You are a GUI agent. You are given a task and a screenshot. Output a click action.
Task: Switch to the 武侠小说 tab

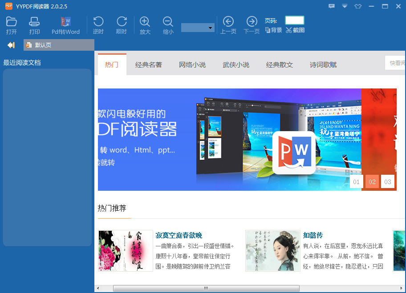click(236, 64)
